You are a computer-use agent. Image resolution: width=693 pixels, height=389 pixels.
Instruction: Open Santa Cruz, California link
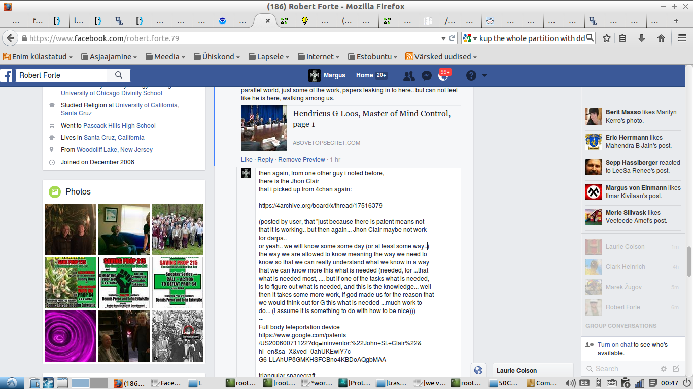pos(114,138)
